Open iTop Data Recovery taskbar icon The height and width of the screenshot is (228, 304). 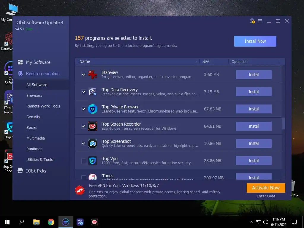pyautogui.click(x=80, y=222)
